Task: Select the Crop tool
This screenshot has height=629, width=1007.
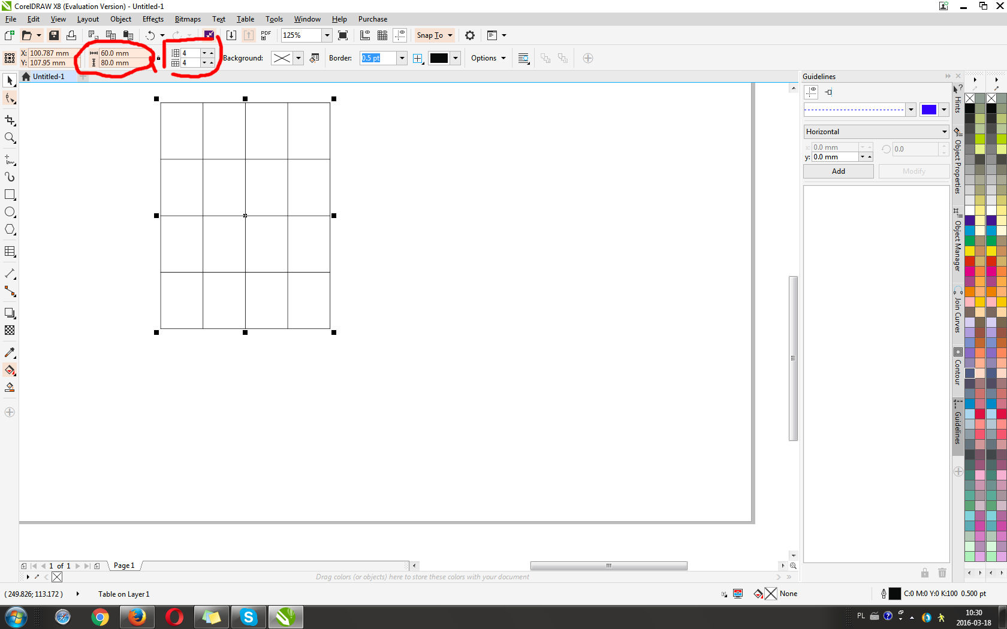Action: click(10, 120)
